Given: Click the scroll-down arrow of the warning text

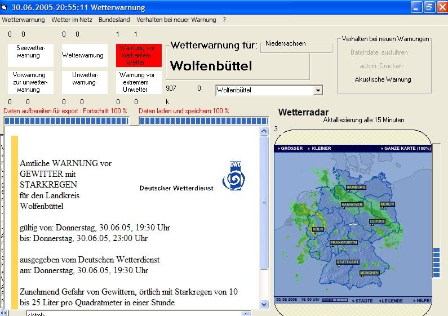Looking at the screenshot, I should click(x=264, y=304).
